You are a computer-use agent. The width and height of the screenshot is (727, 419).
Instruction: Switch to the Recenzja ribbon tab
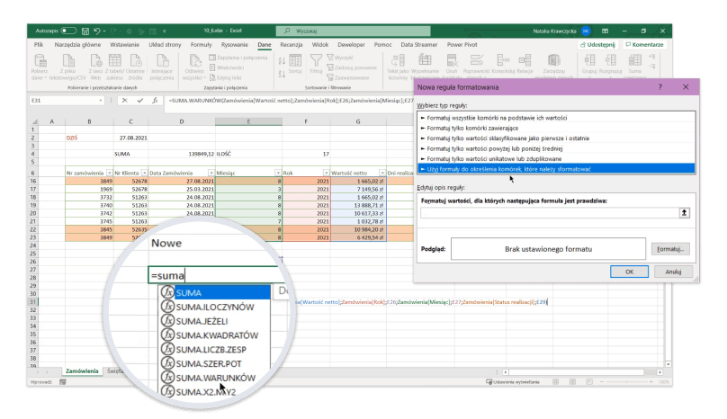coord(291,44)
